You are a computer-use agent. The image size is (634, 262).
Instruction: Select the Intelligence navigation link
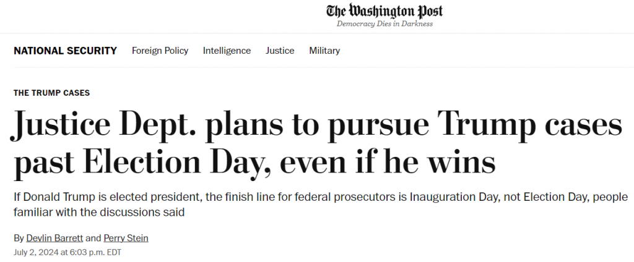(x=227, y=51)
